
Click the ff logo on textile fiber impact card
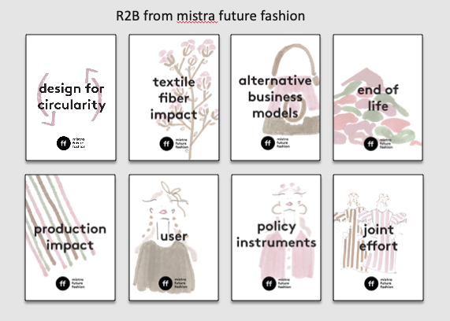[x=166, y=143]
